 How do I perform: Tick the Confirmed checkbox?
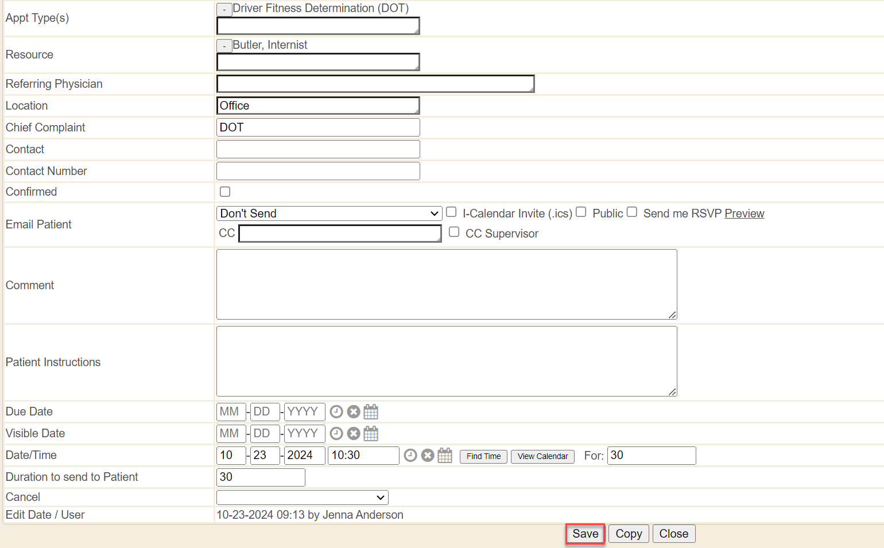pos(225,192)
